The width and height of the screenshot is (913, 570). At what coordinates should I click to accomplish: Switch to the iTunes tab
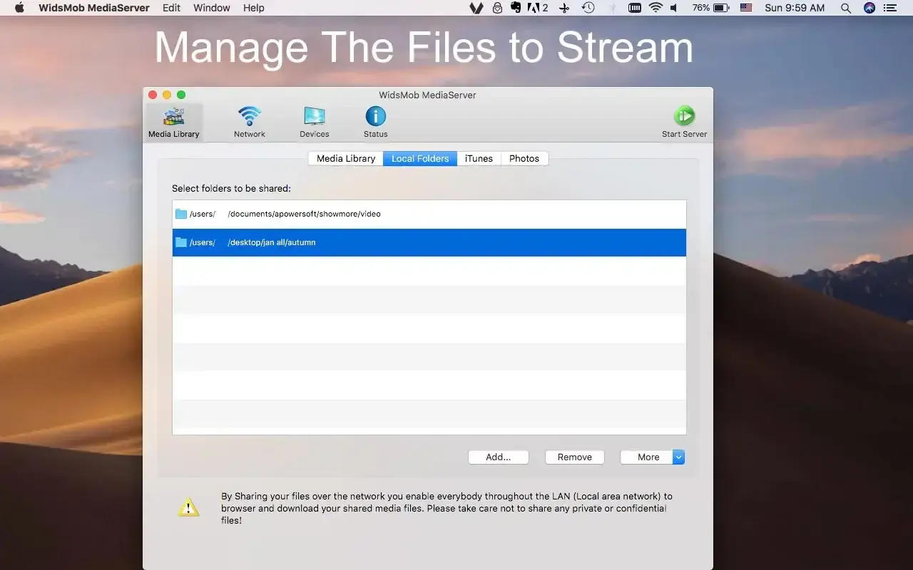[x=479, y=158]
